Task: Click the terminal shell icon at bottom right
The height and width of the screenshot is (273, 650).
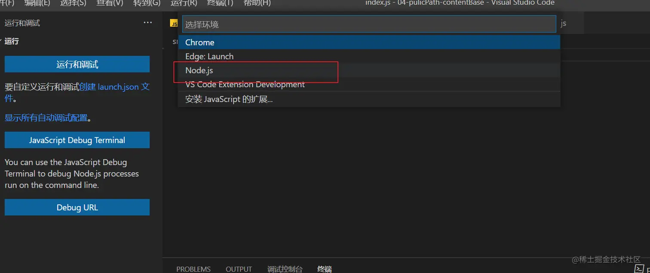Action: pos(639,269)
